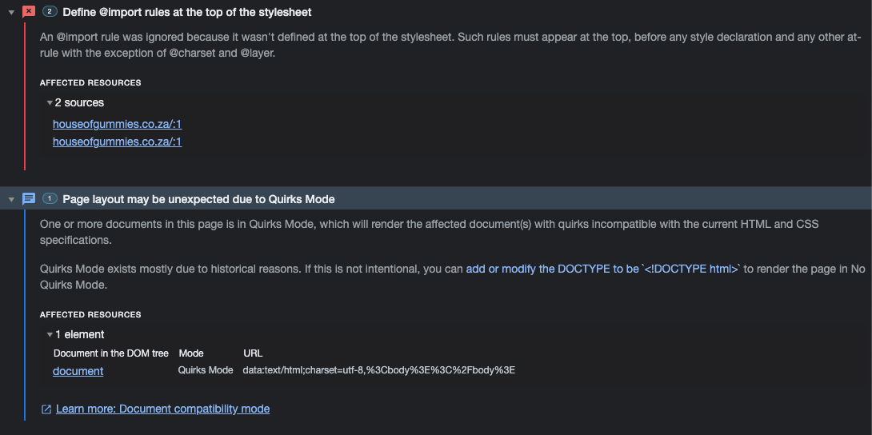
Task: Select the Page layout Quirks Mode issue title
Action: click(198, 199)
